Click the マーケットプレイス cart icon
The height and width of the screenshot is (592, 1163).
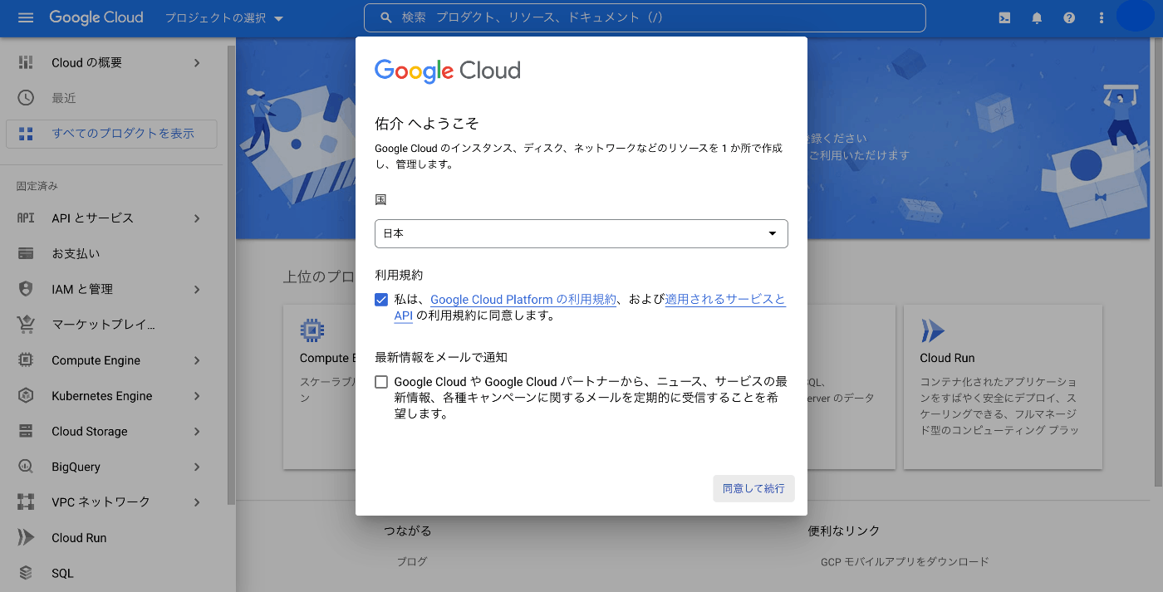[x=26, y=325]
